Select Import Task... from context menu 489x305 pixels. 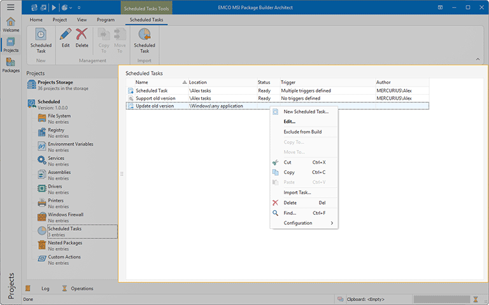point(297,193)
